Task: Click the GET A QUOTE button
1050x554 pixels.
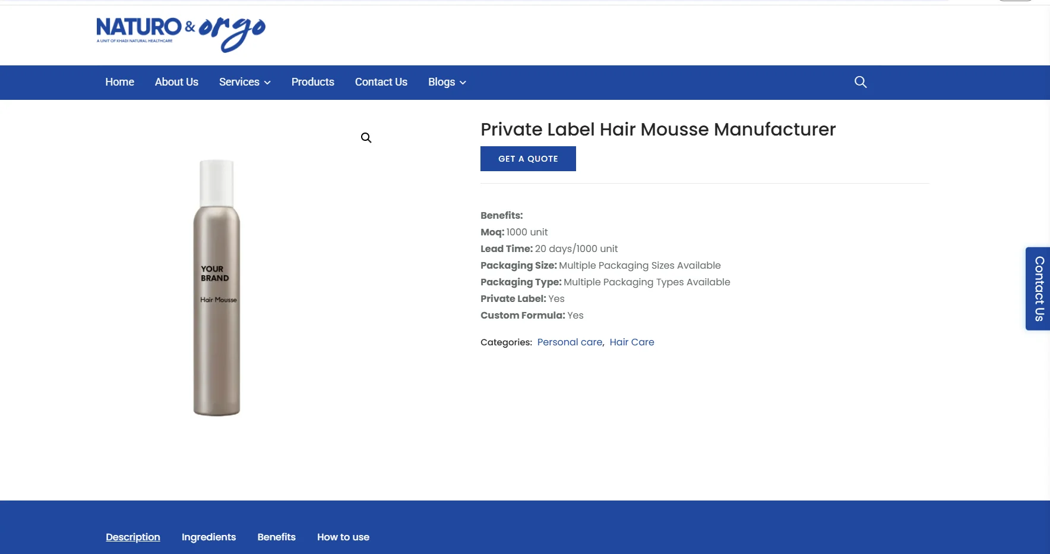Action: (527, 158)
